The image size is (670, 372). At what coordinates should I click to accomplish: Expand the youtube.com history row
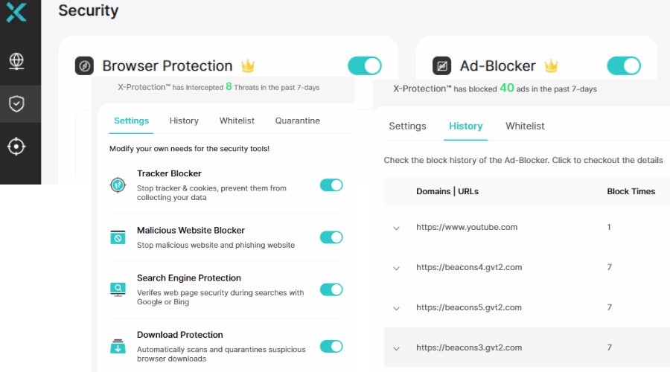click(396, 228)
